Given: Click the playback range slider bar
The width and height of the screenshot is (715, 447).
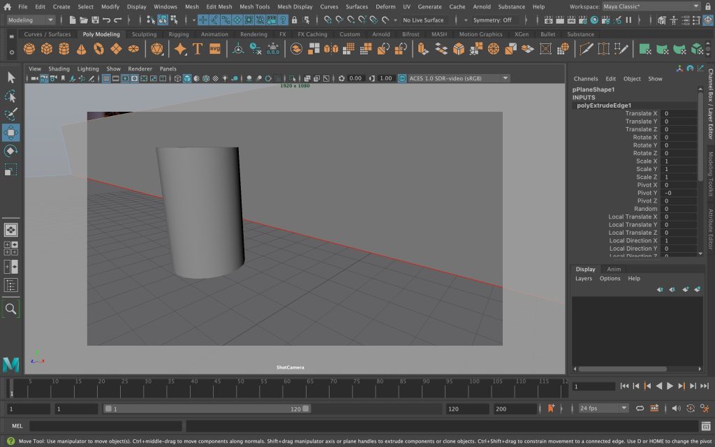Looking at the screenshot, I should tap(207, 409).
